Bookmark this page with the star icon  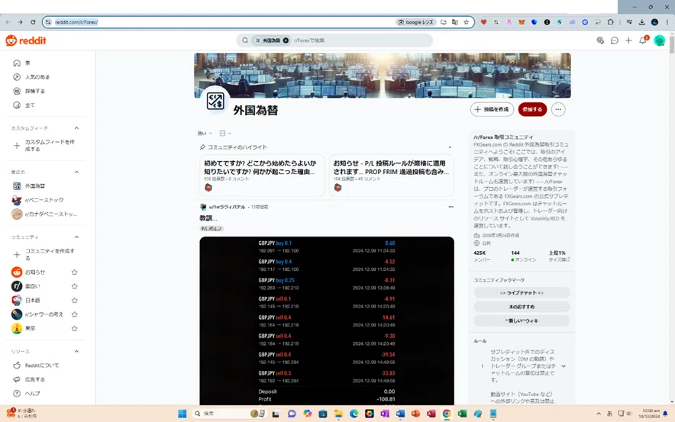pyautogui.click(x=466, y=22)
